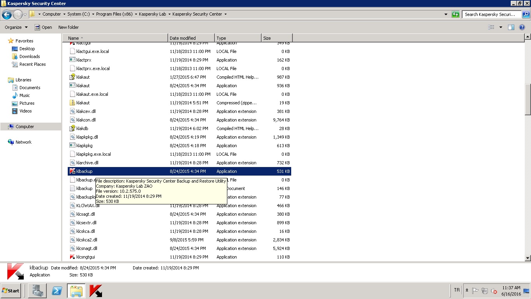Screen dimensions: 531x299
Task: Click the Start button
Action: tap(11, 291)
